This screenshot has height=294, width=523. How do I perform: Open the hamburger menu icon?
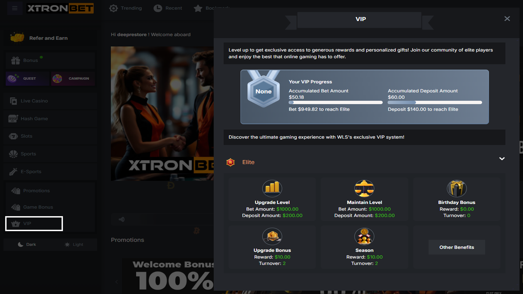(15, 8)
